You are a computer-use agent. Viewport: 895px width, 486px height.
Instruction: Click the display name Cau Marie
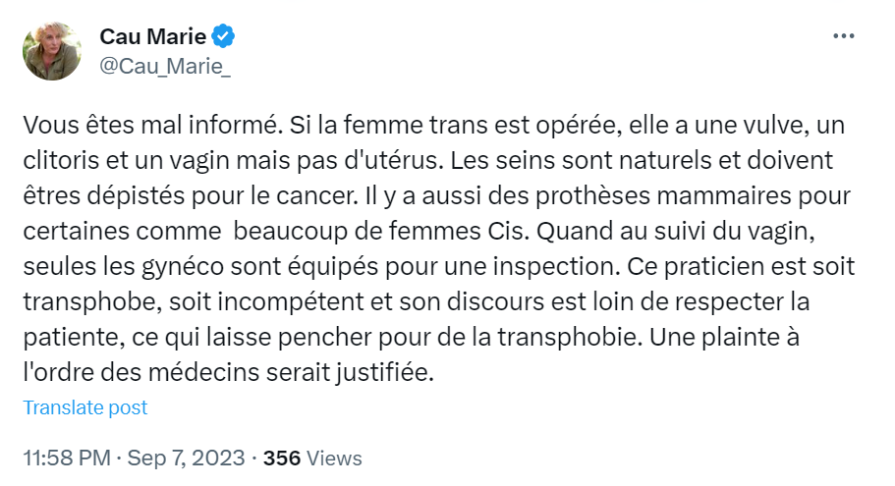point(153,36)
